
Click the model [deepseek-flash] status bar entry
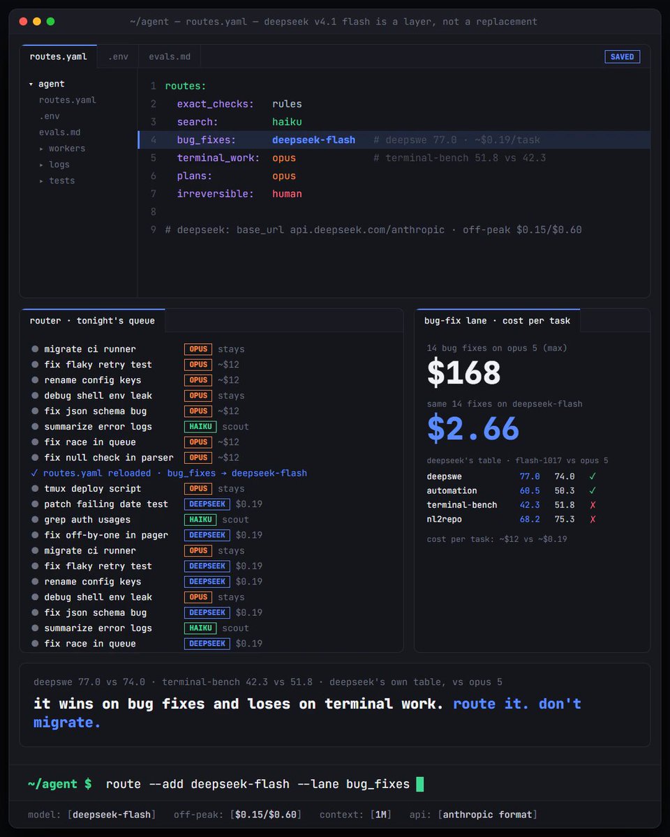point(92,815)
